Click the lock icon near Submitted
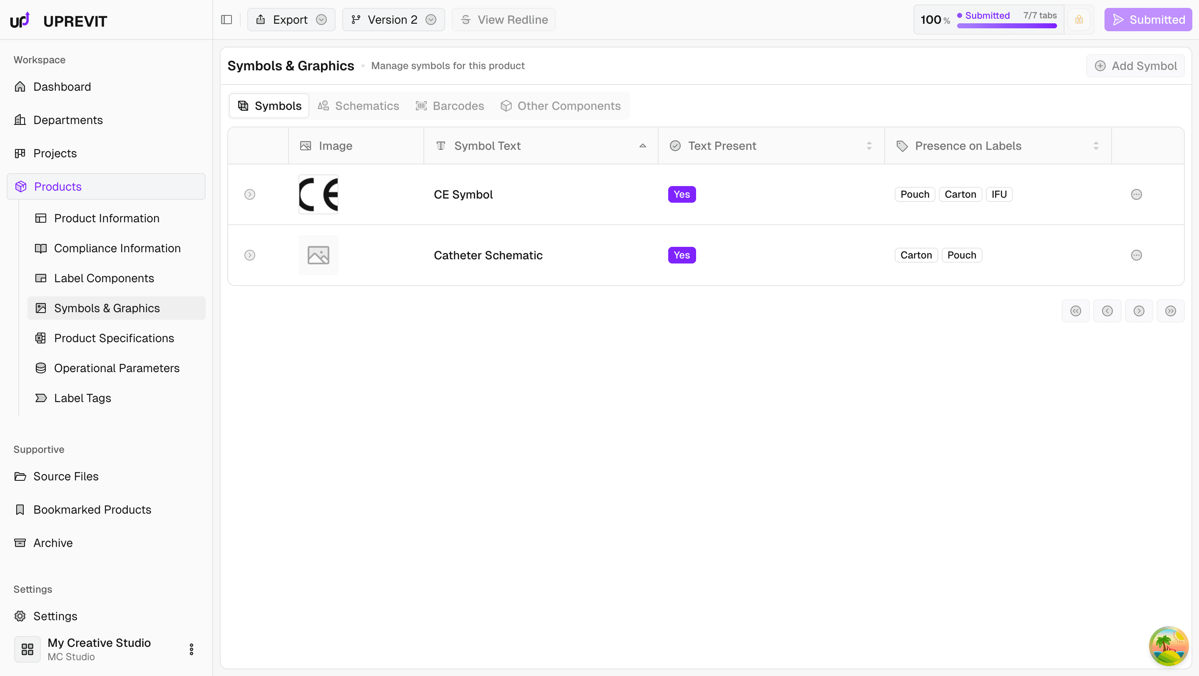 coord(1078,20)
